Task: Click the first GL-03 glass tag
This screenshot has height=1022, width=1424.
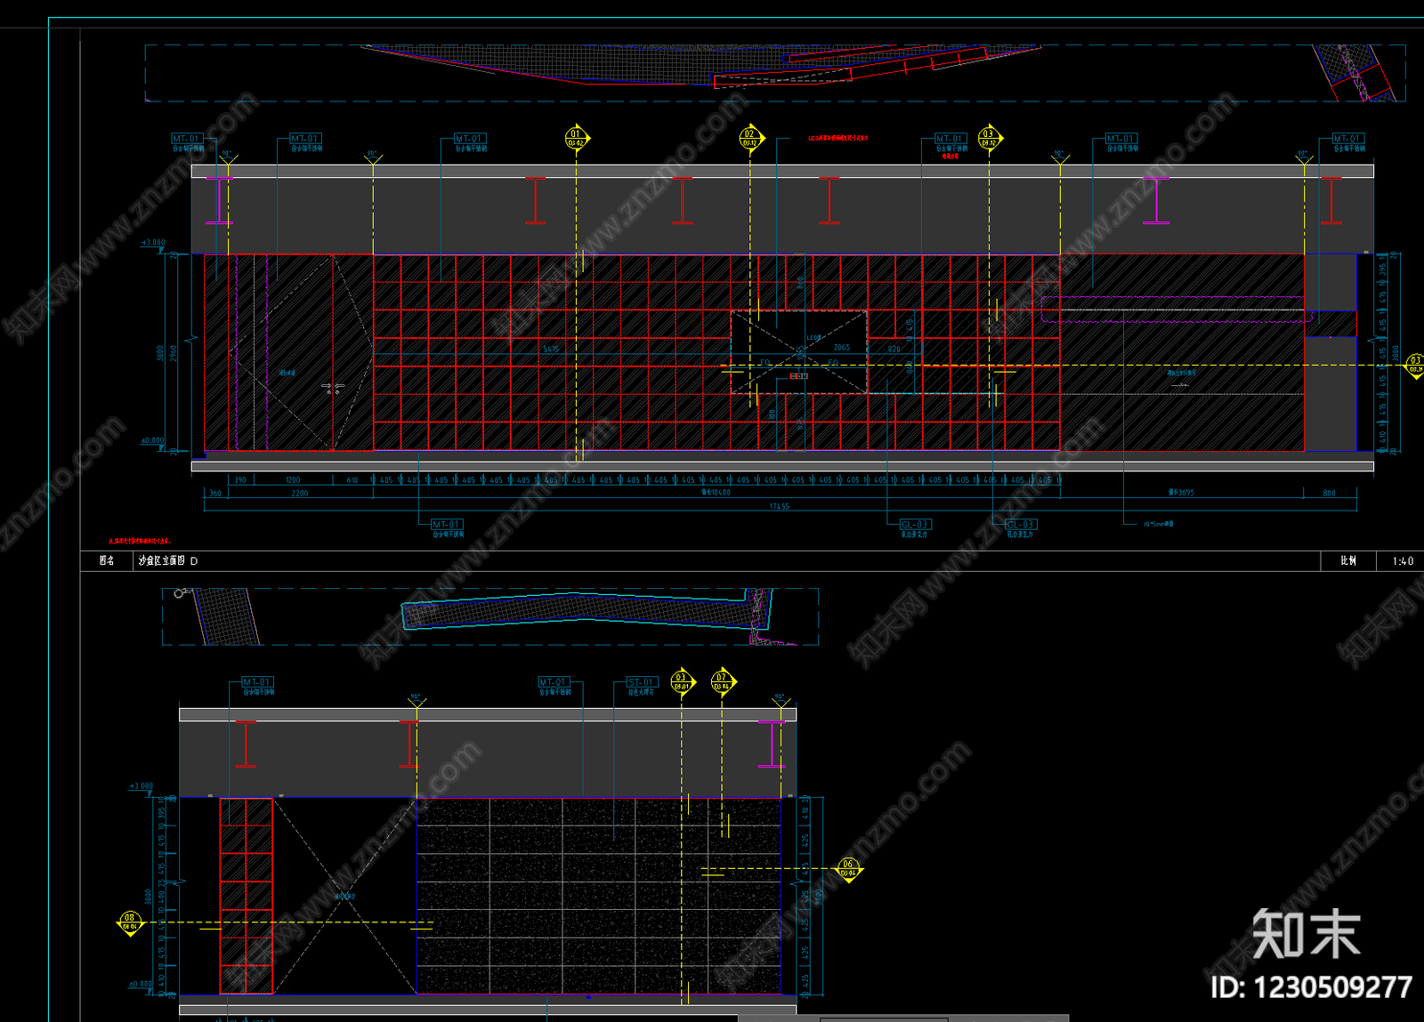Action: 915,525
